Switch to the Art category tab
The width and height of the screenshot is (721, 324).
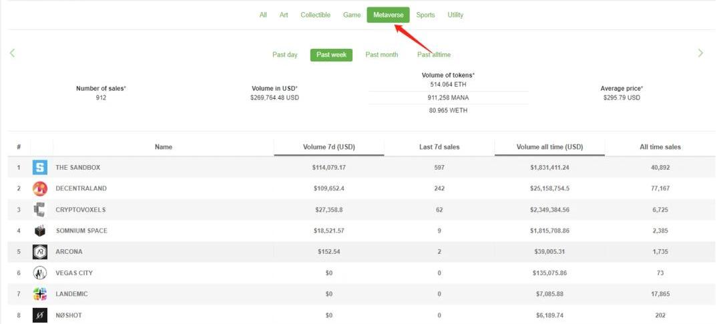coord(284,15)
